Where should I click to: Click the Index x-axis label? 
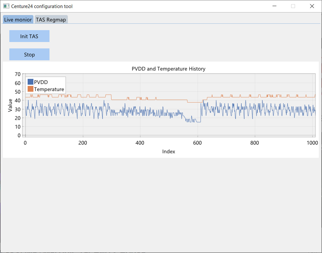point(169,152)
